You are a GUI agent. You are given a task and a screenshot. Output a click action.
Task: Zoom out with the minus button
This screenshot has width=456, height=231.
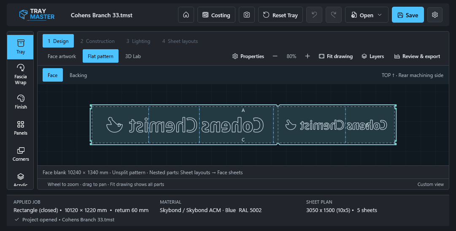275,56
